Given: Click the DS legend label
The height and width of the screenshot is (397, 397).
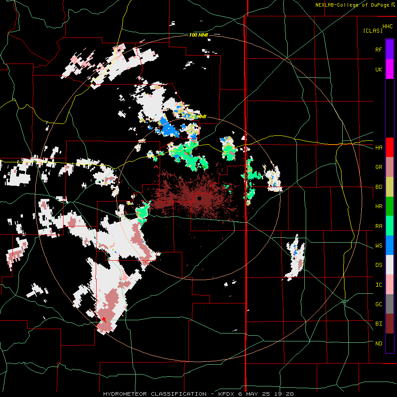Looking at the screenshot, I should [378, 265].
